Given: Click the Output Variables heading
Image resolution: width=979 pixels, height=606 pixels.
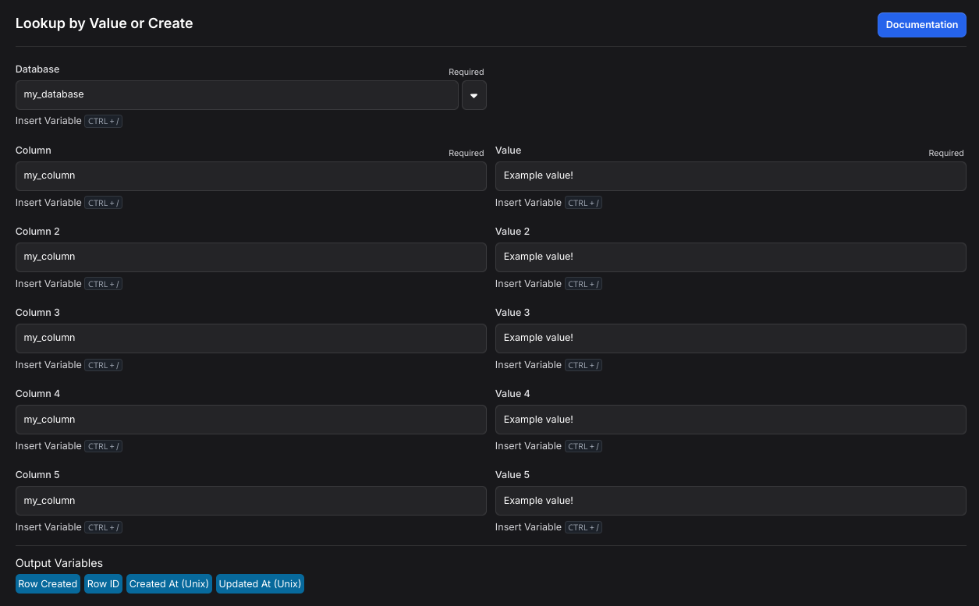Looking at the screenshot, I should click(x=59, y=563).
